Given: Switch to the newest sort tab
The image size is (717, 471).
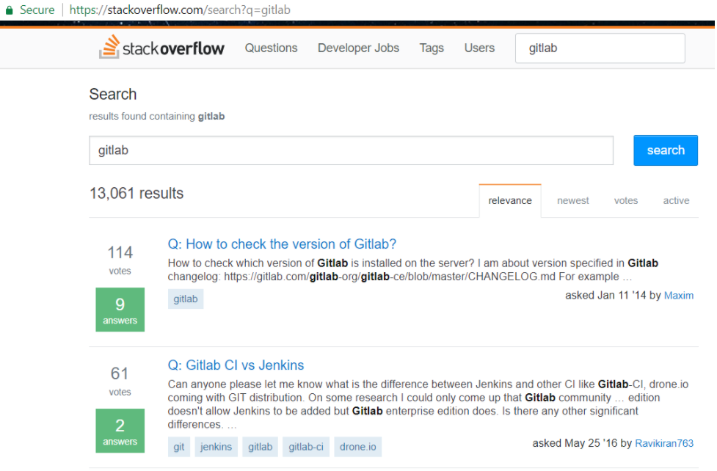Looking at the screenshot, I should point(572,200).
